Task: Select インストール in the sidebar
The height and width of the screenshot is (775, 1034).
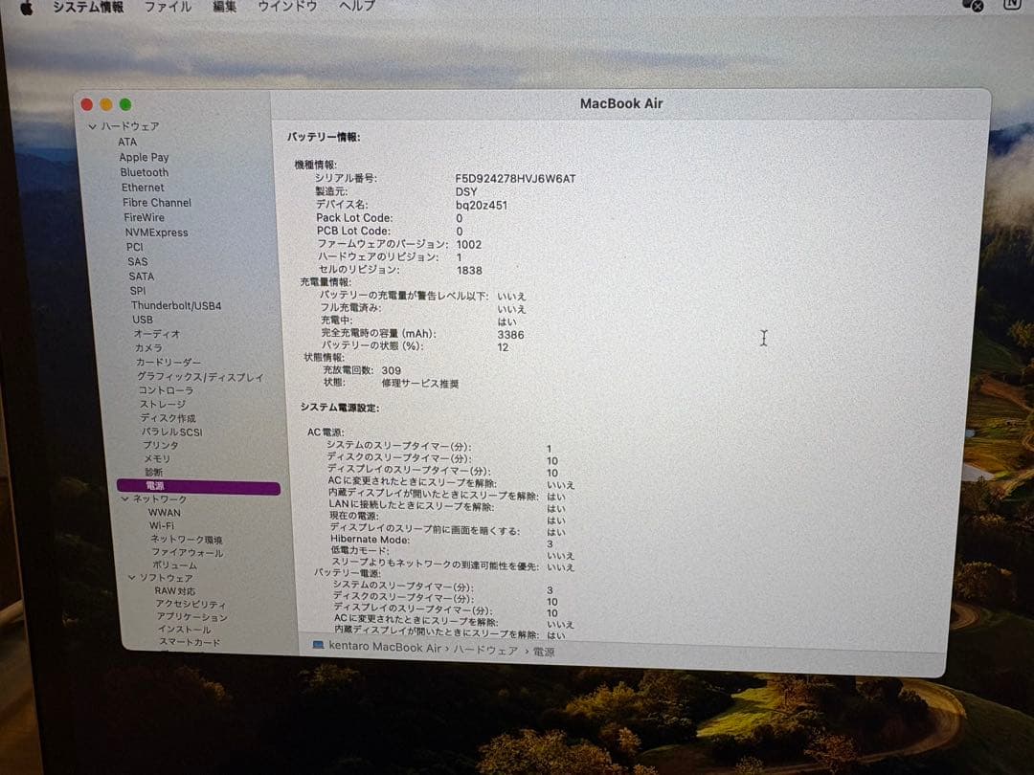Action: (184, 630)
